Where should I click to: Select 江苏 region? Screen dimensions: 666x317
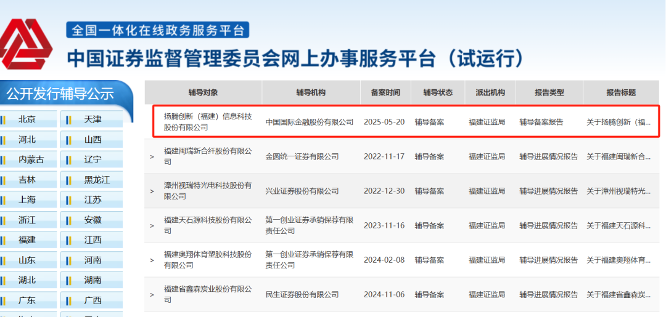point(91,200)
